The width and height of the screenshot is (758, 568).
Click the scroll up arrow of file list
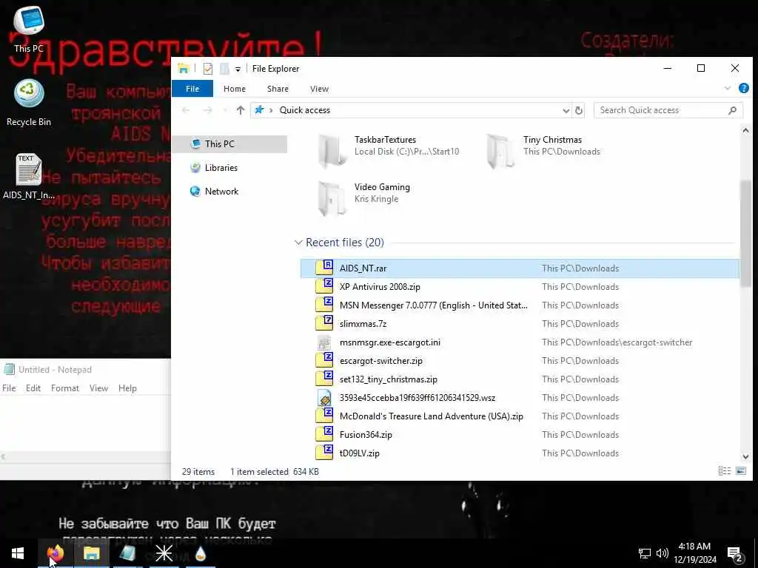point(745,130)
